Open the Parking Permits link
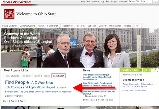Image resolution: width=159 pixels, height=109 pixels. point(53,92)
